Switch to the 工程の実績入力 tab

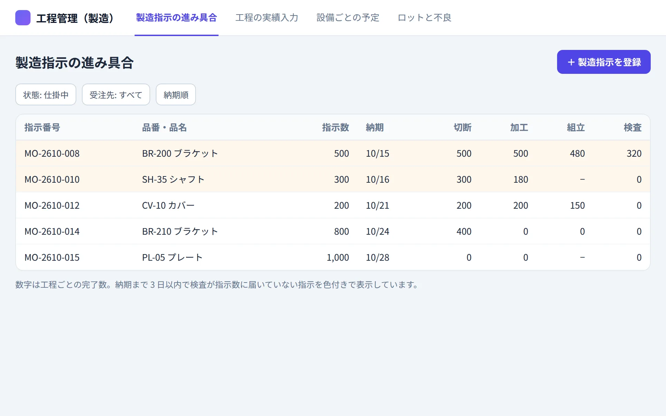tap(267, 18)
